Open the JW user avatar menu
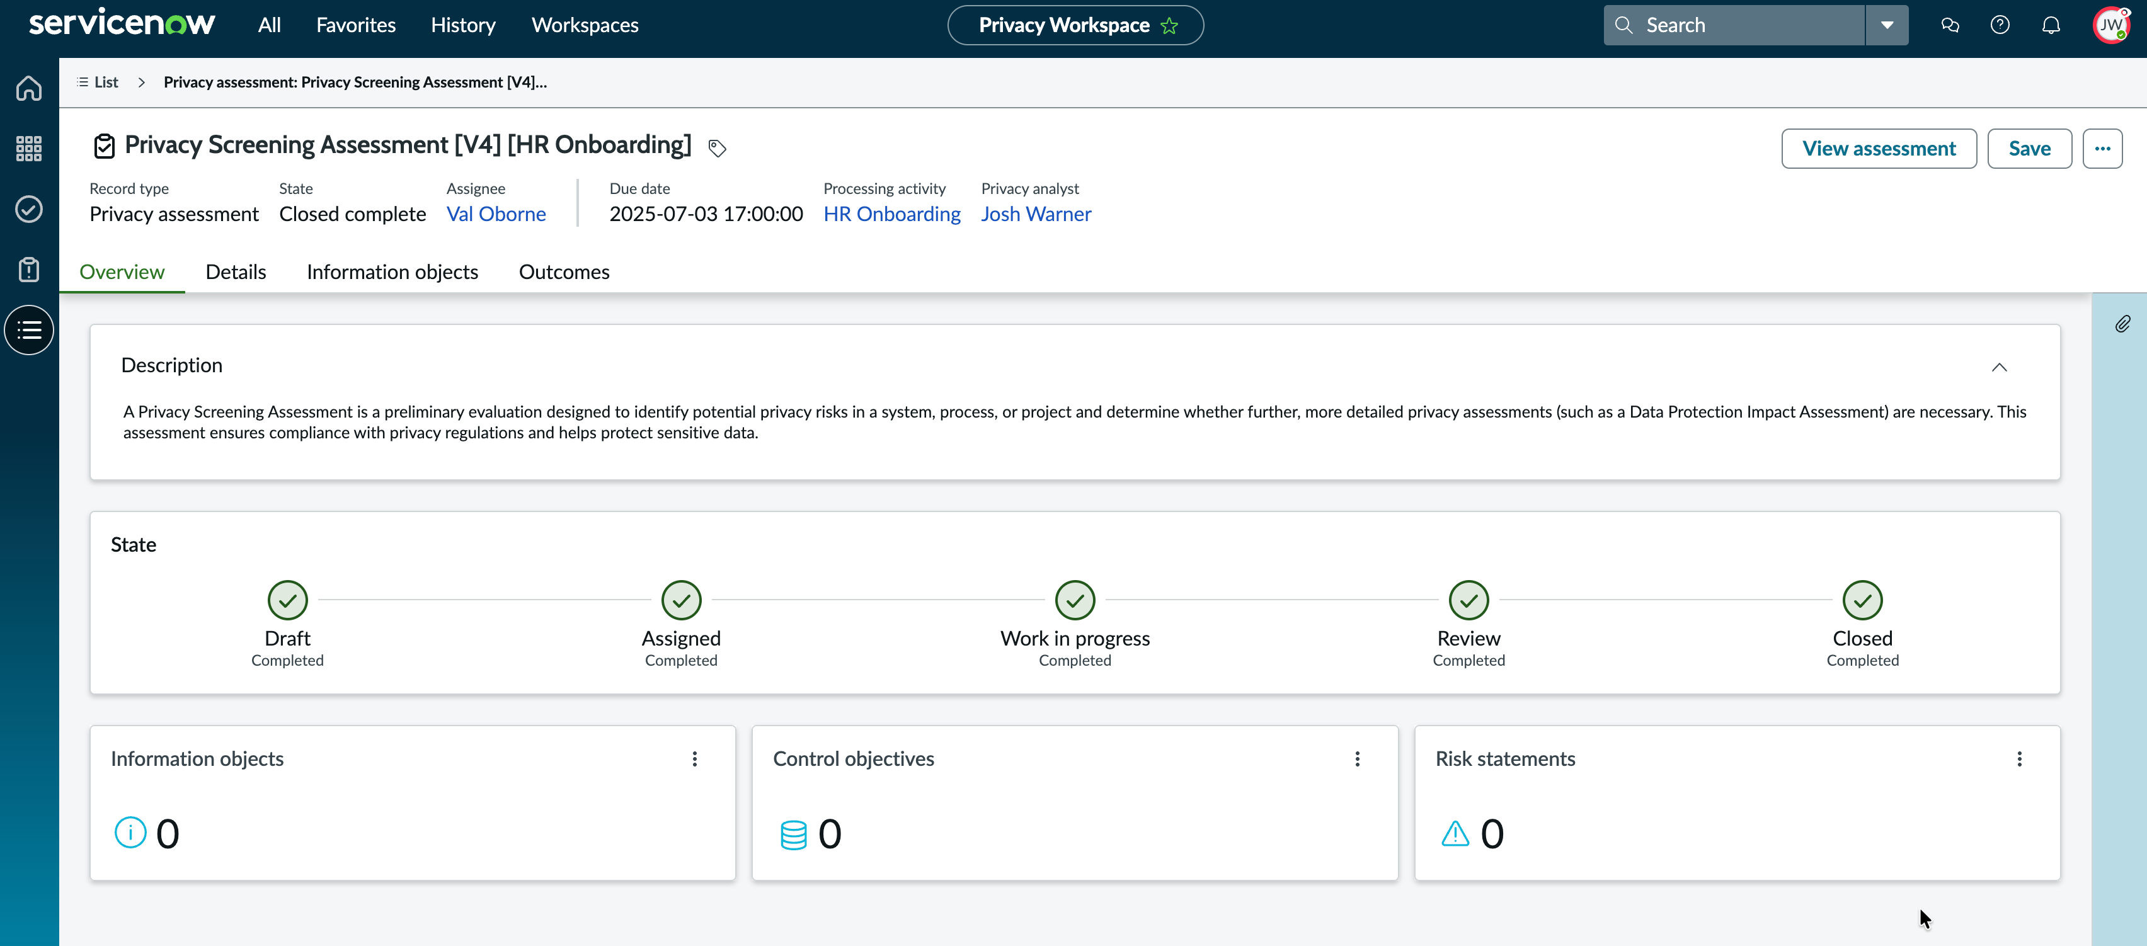The height and width of the screenshot is (946, 2147). pyautogui.click(x=2110, y=25)
